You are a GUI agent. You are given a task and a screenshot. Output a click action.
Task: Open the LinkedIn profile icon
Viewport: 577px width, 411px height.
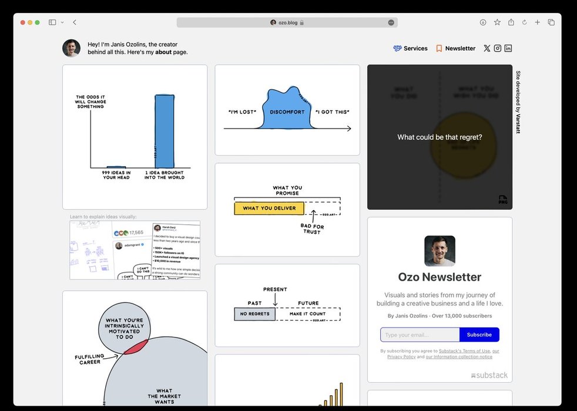point(508,48)
